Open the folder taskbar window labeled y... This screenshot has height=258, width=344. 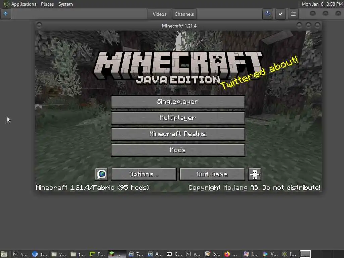tap(59, 254)
